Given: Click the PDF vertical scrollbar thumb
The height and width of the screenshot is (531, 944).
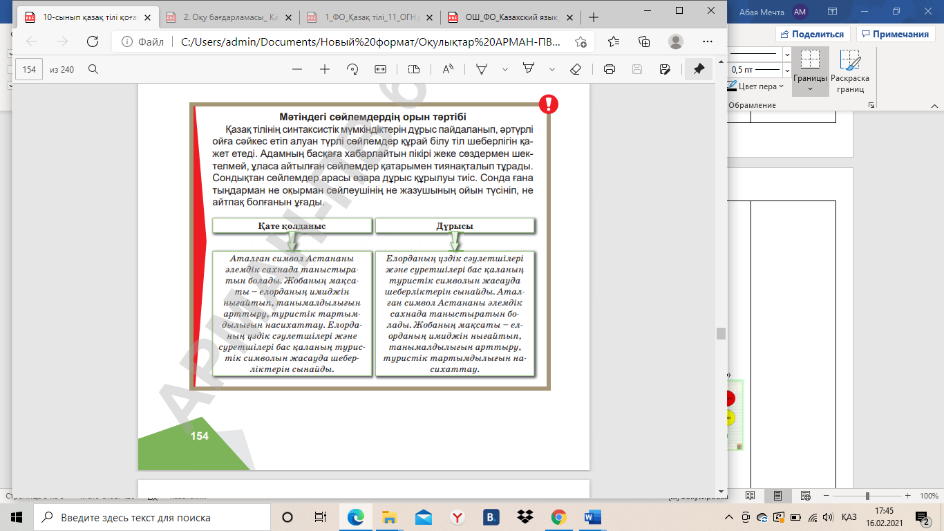Looking at the screenshot, I should (x=721, y=333).
